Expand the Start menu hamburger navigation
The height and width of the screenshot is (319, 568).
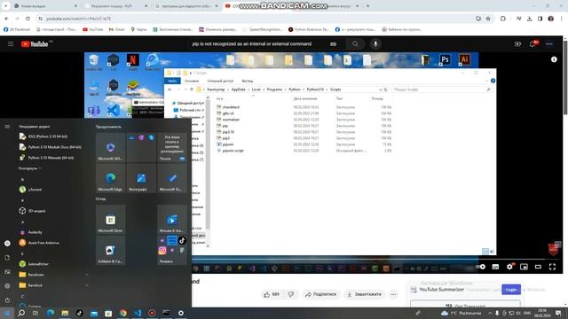[7, 126]
